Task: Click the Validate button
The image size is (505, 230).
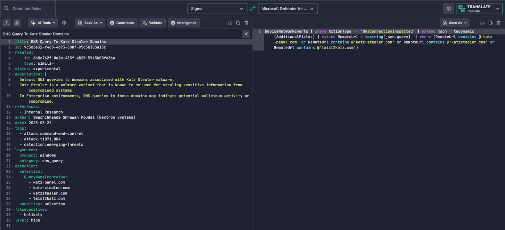Action: click(153, 23)
